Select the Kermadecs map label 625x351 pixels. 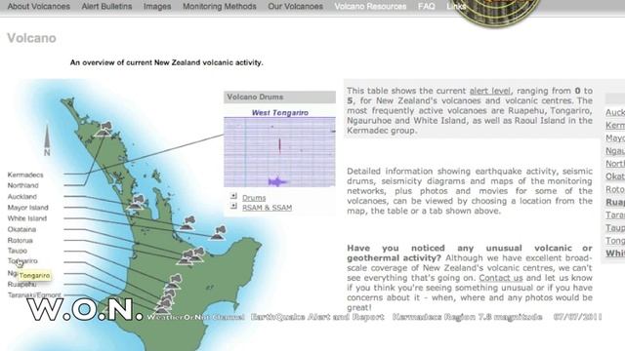click(x=25, y=175)
